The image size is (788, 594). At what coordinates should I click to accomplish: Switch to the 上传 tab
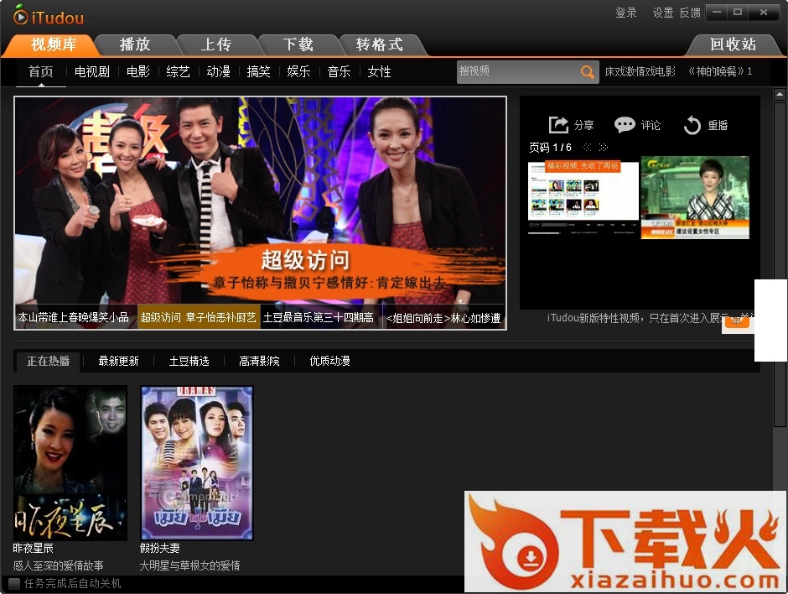point(216,44)
